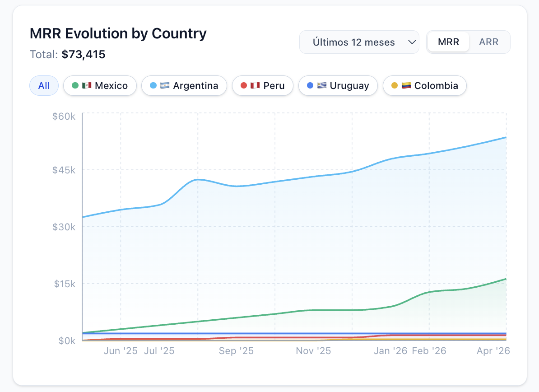Filter the chart by Mexico
This screenshot has width=539, height=392.
click(100, 85)
